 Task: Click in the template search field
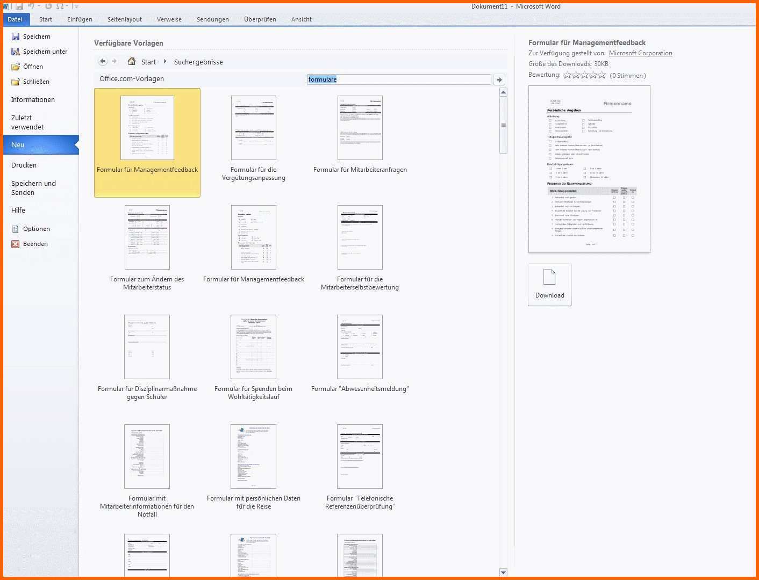[x=399, y=79]
